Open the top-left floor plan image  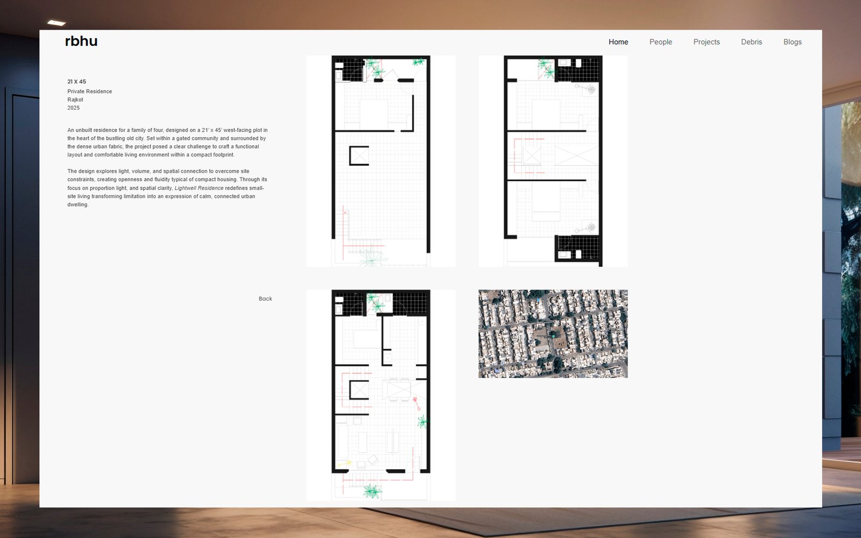[x=381, y=161]
